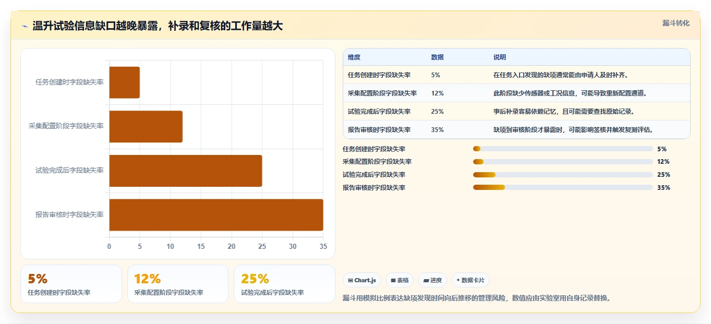
Task: Open the 5% 任务创建时字段缺失率 data card
Action: click(71, 284)
